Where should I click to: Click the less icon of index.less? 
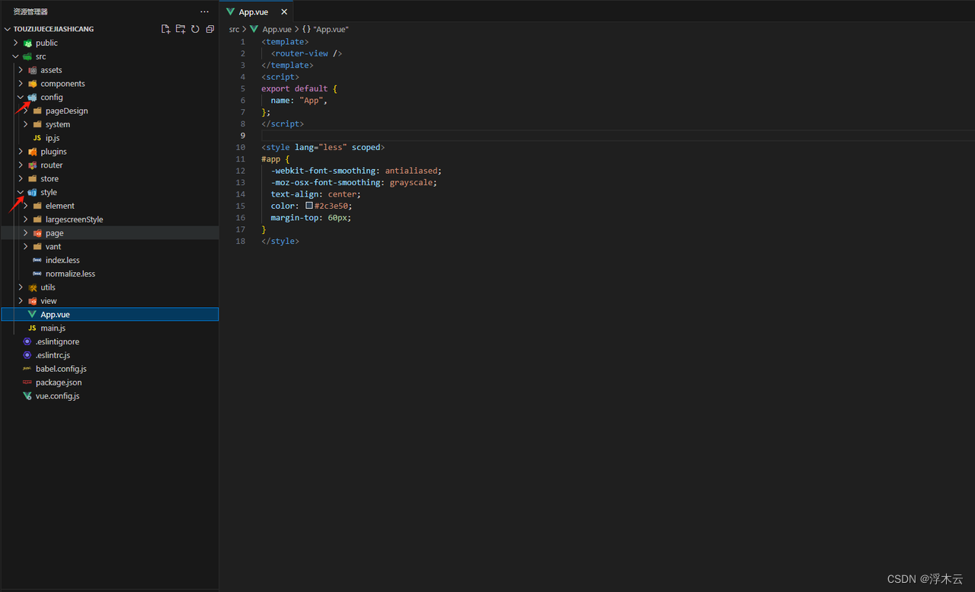[x=37, y=260]
